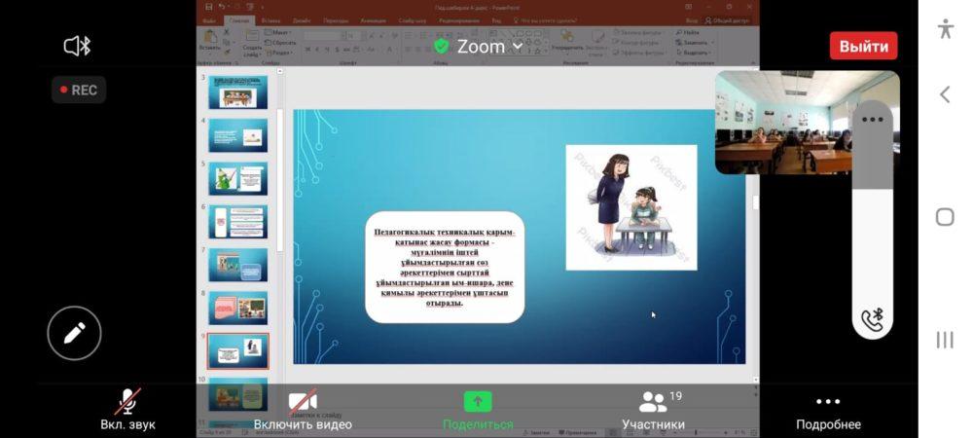Unmute microphone via Вкл. звук
Screen dimensions: 973x438
coord(127,409)
